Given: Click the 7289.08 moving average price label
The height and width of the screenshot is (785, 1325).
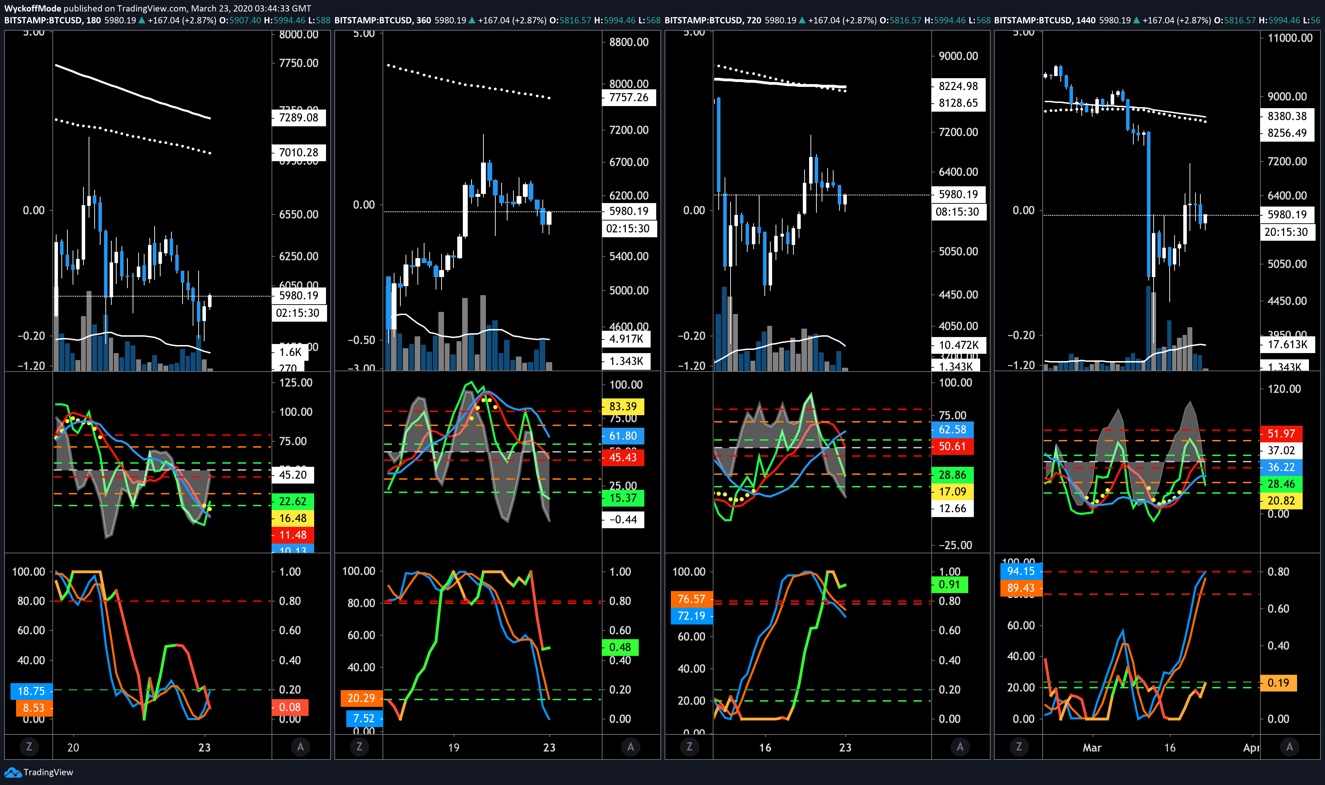Looking at the screenshot, I should [299, 118].
